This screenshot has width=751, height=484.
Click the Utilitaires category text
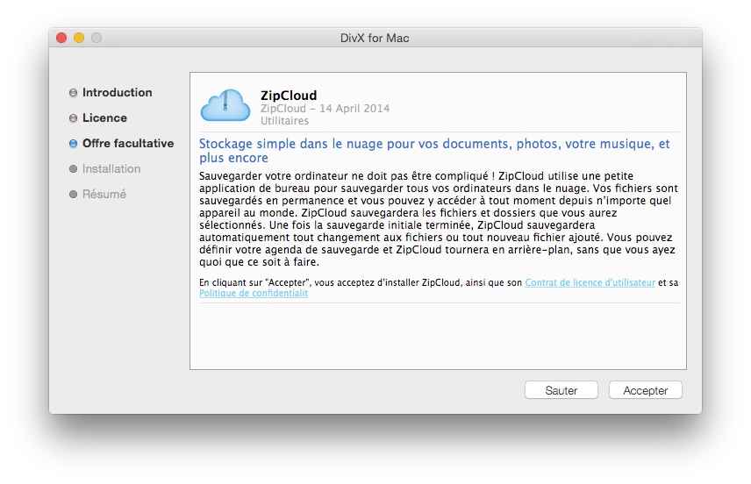tap(284, 121)
